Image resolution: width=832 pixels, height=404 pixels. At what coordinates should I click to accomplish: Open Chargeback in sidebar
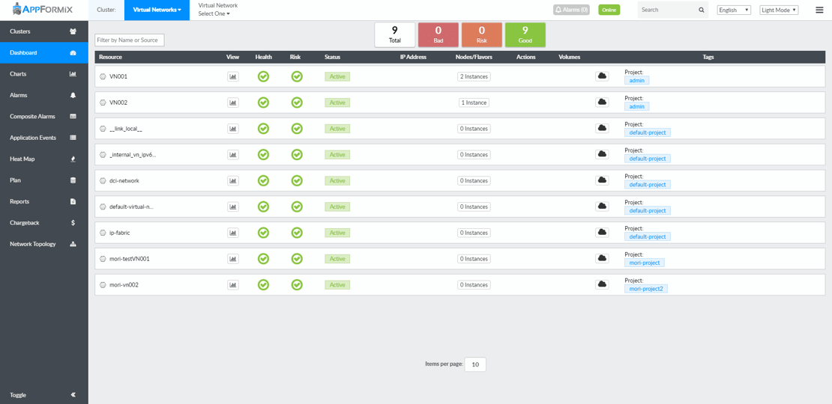[44, 223]
